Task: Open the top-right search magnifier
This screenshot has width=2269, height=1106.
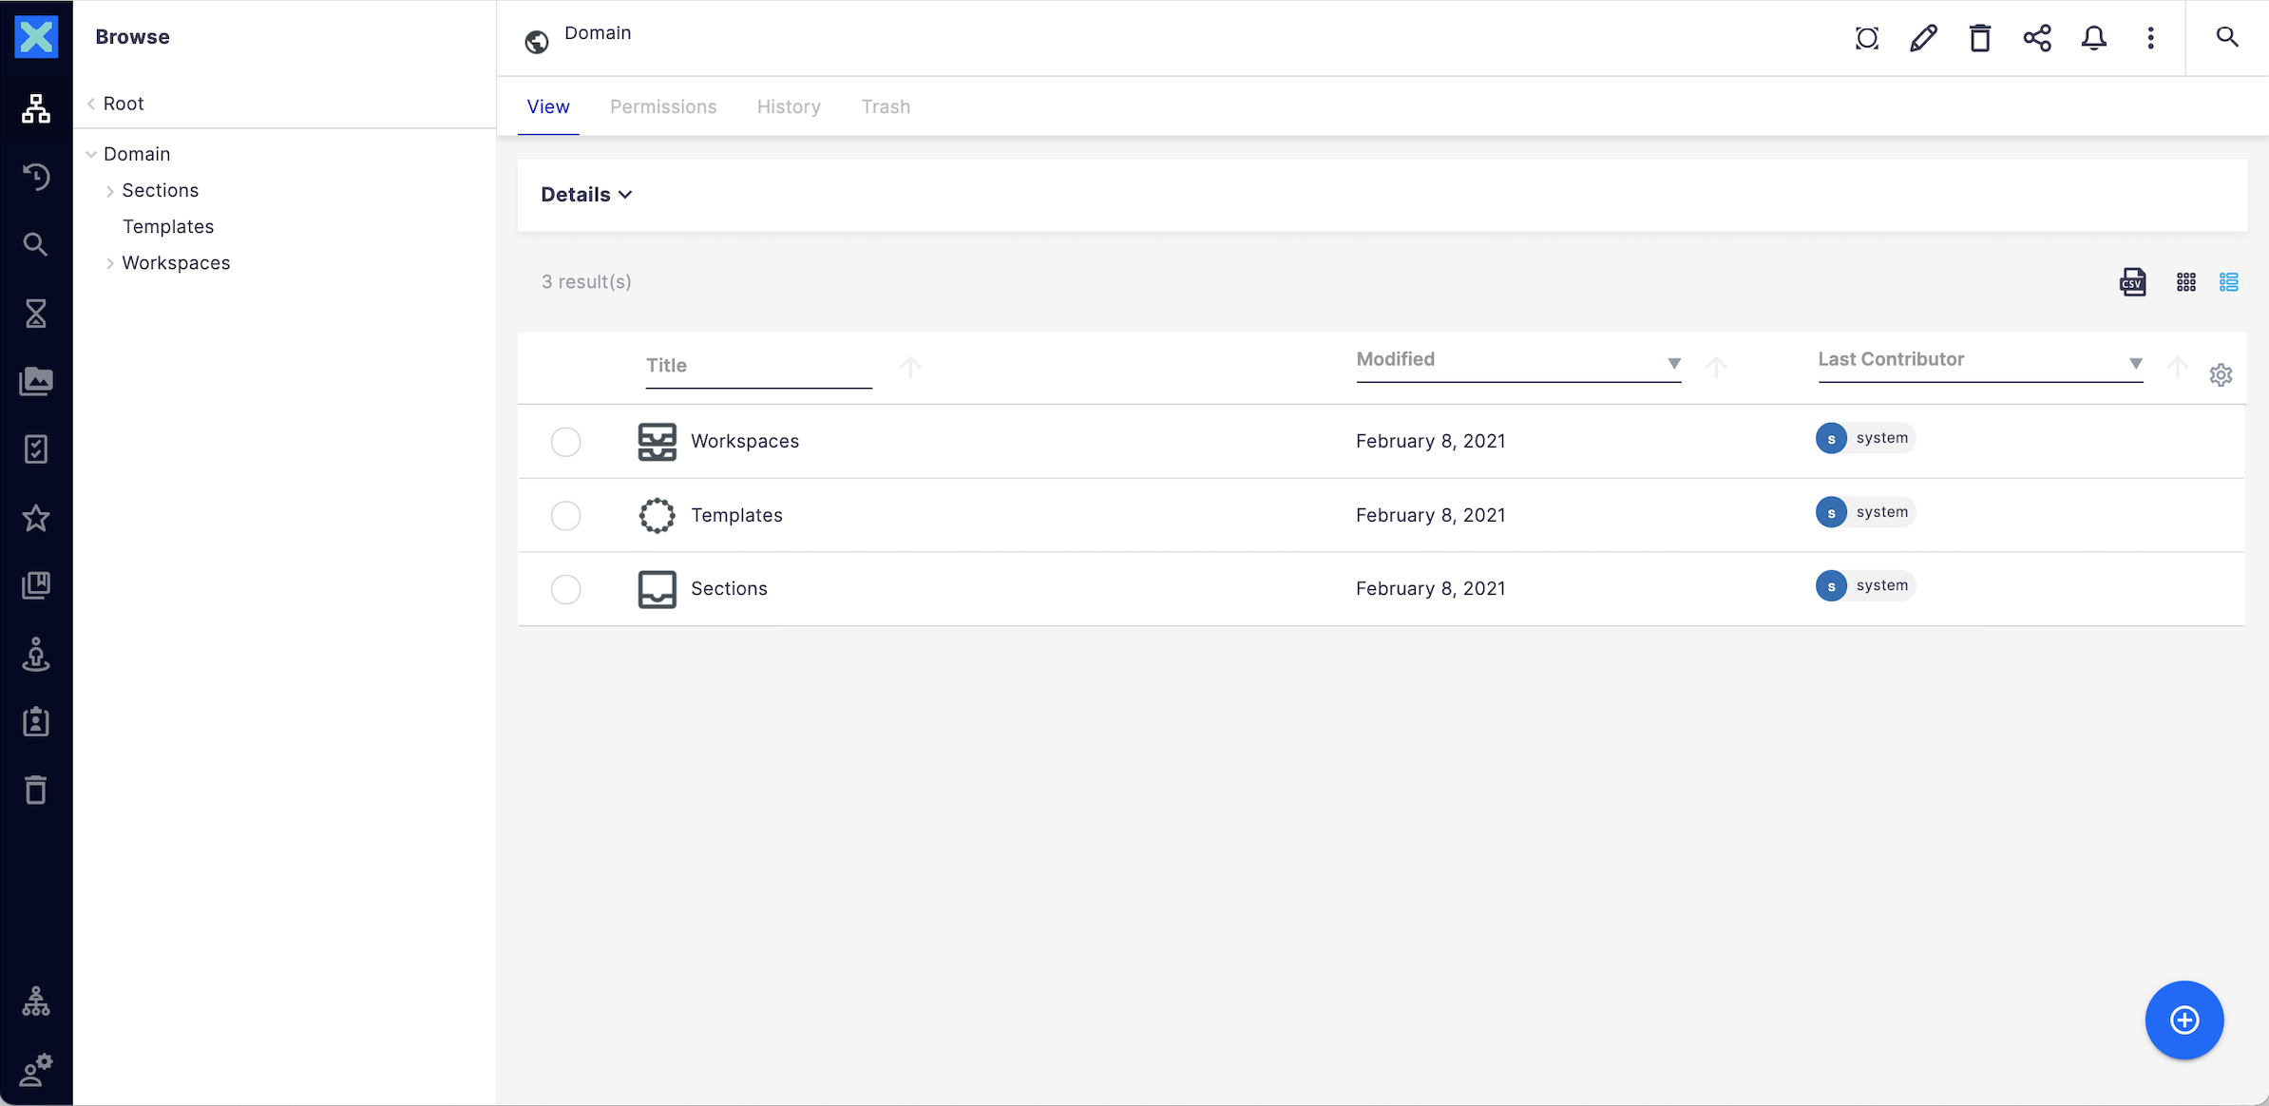Action: [x=2227, y=37]
